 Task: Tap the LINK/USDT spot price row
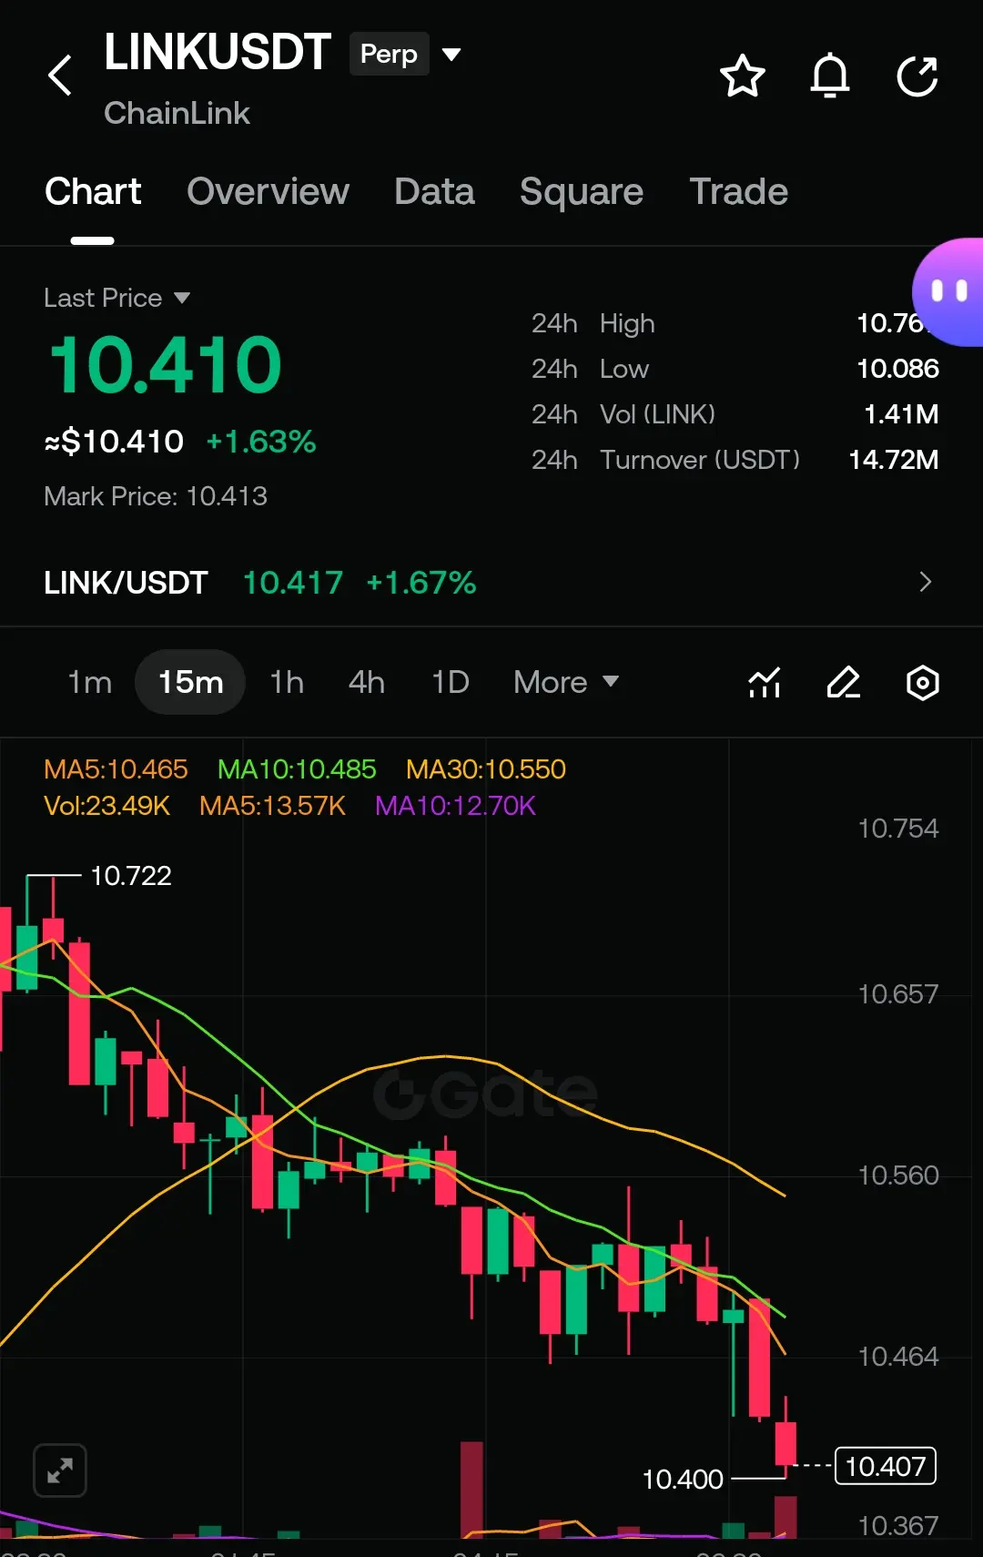[491, 582]
